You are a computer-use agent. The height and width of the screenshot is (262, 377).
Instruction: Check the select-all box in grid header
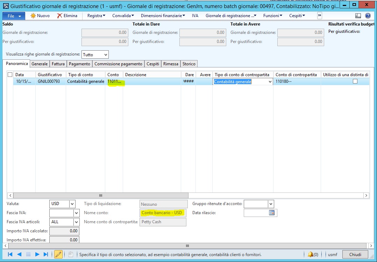coord(10,75)
